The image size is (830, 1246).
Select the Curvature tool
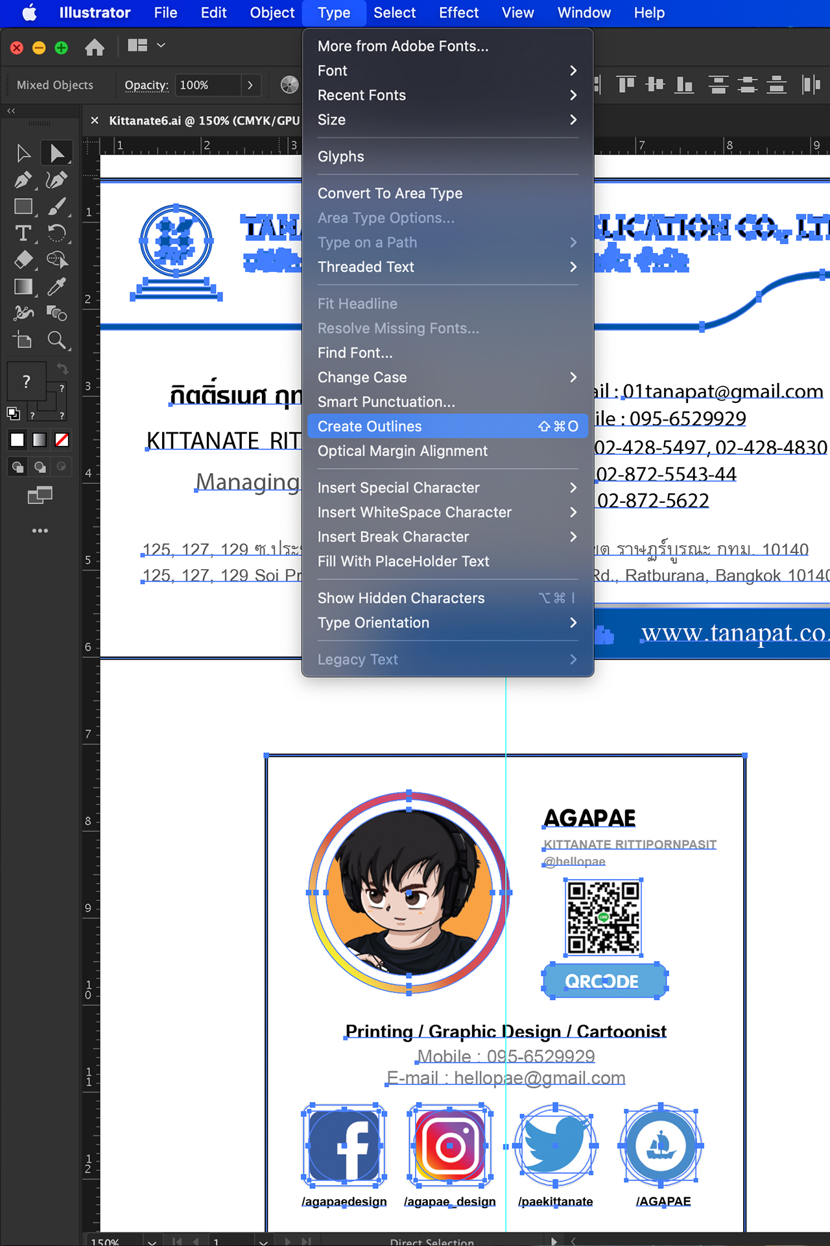coord(57,180)
